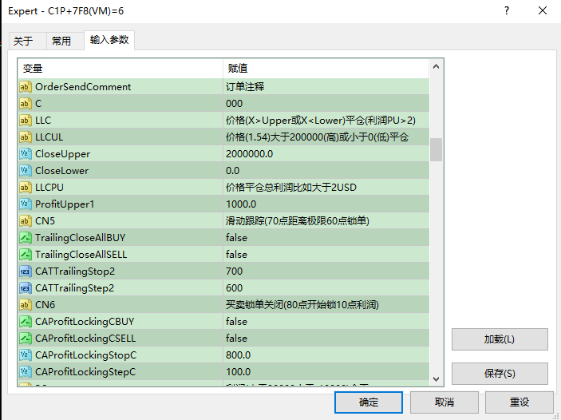Click the decimal icon beside CAProfitLockingStepC
The height and width of the screenshot is (420, 561).
point(25,371)
